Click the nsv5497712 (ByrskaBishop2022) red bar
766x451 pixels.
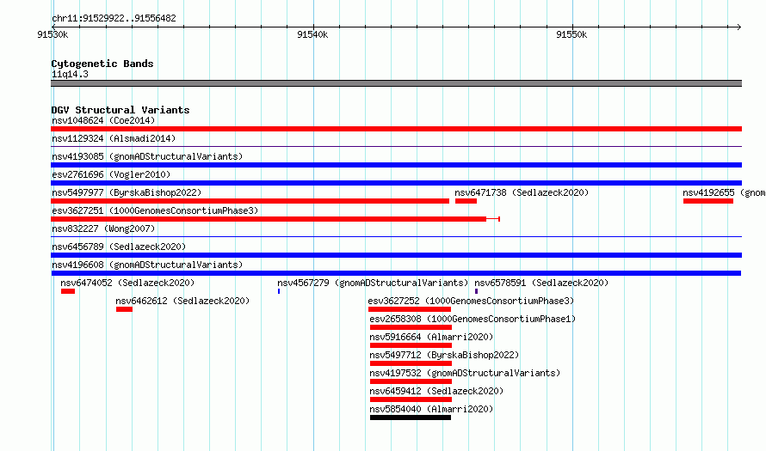tap(411, 363)
